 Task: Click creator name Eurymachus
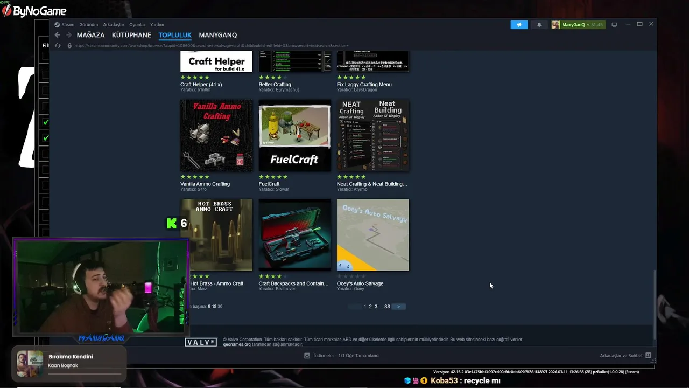click(287, 89)
